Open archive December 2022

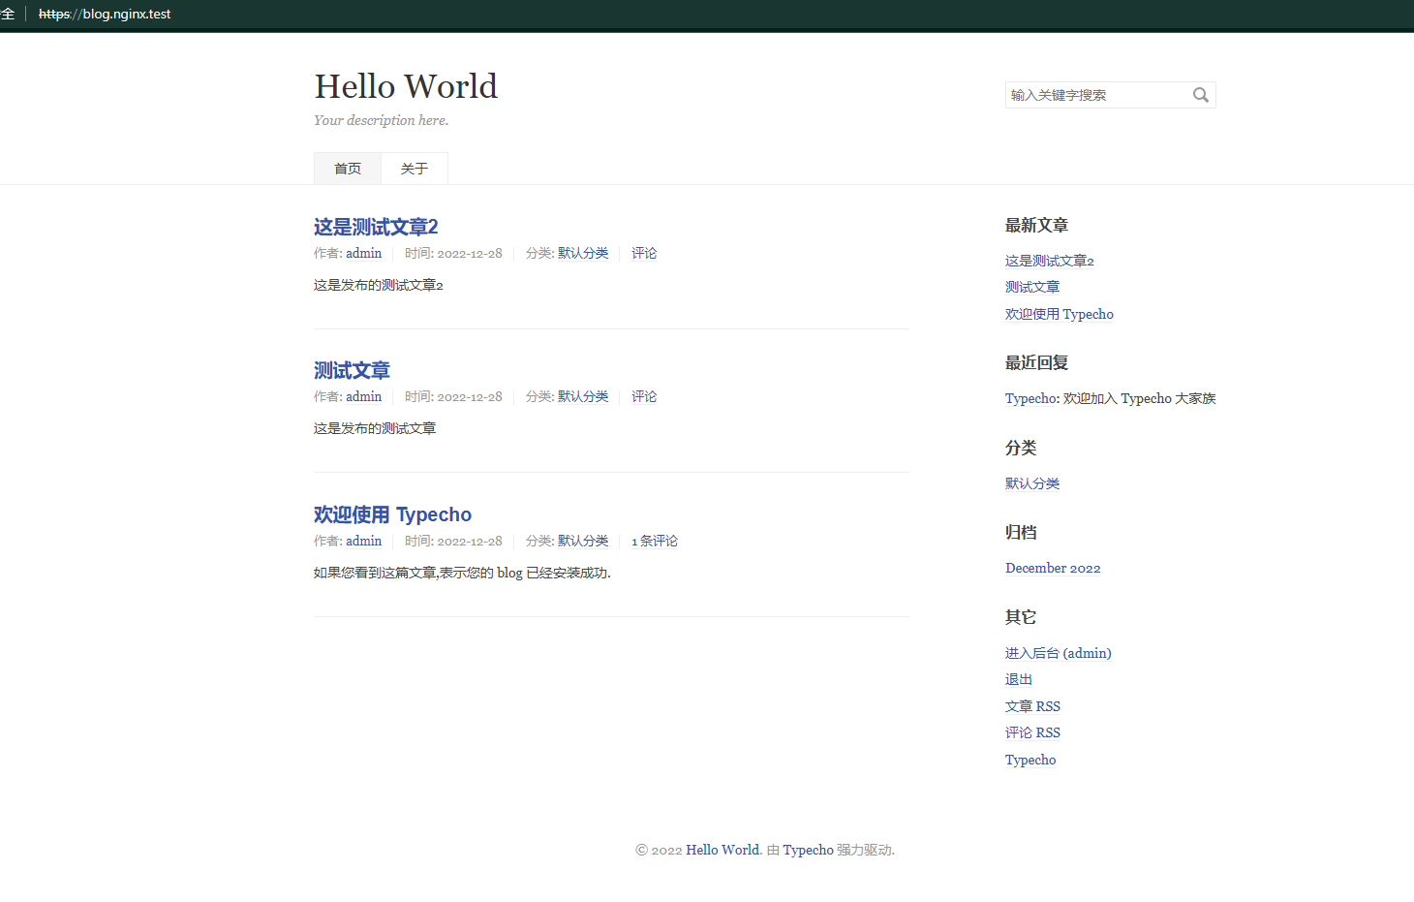click(1053, 568)
